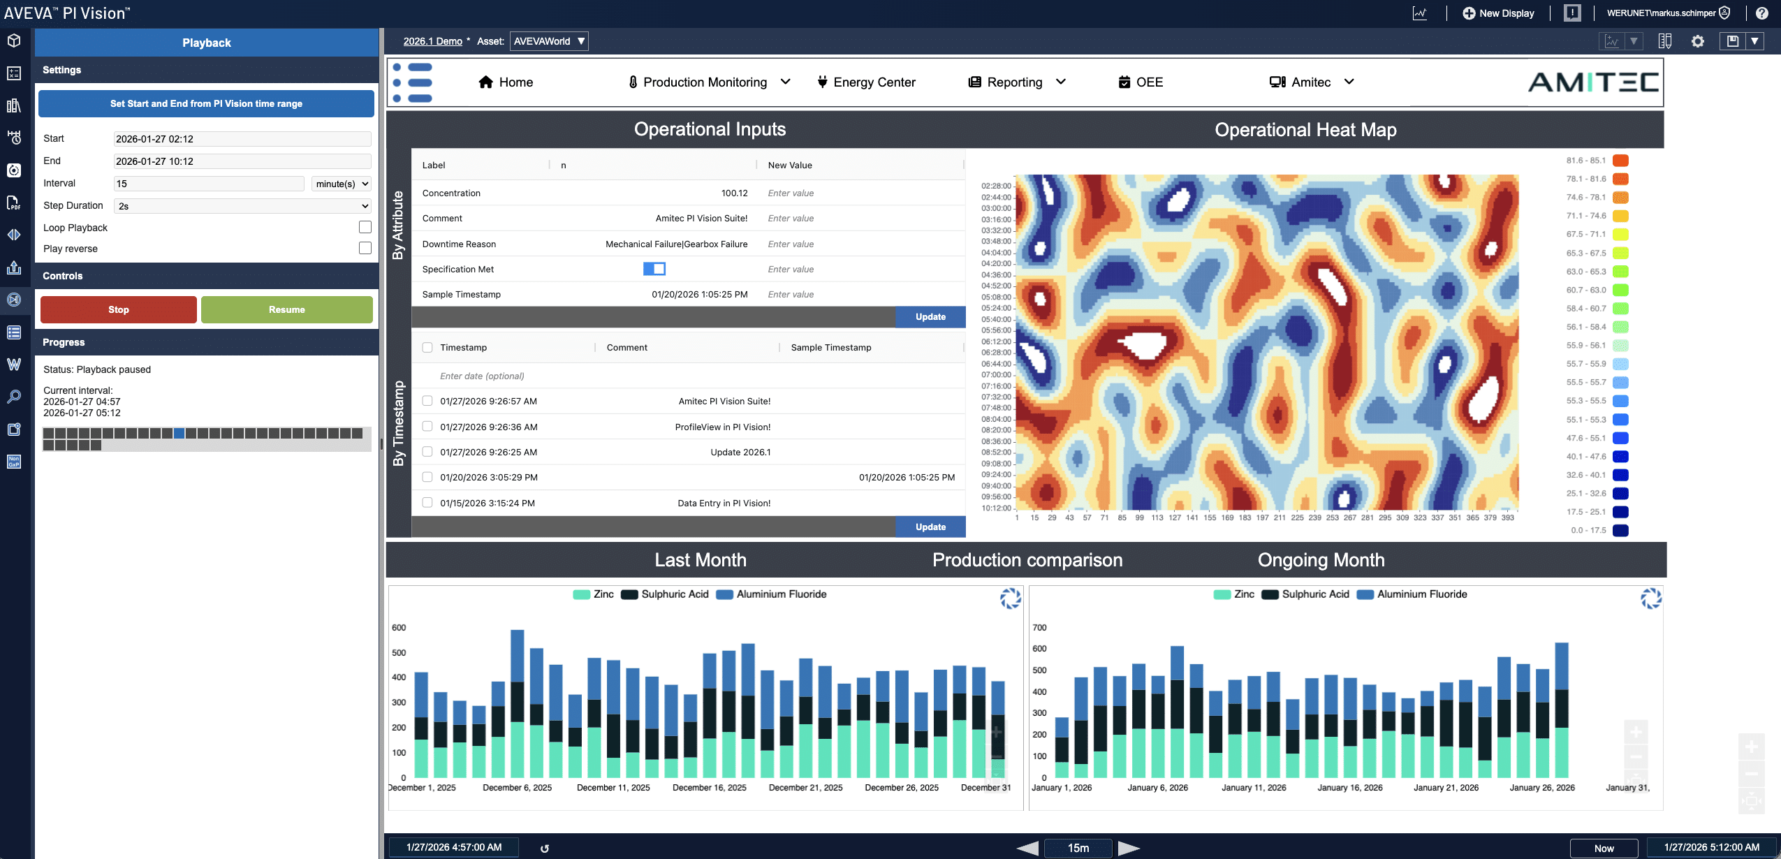Click the revert time range icon
Viewport: 1781px width, 859px height.
545,849
